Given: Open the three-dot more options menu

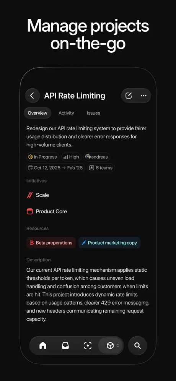Looking at the screenshot, I should tap(143, 96).
